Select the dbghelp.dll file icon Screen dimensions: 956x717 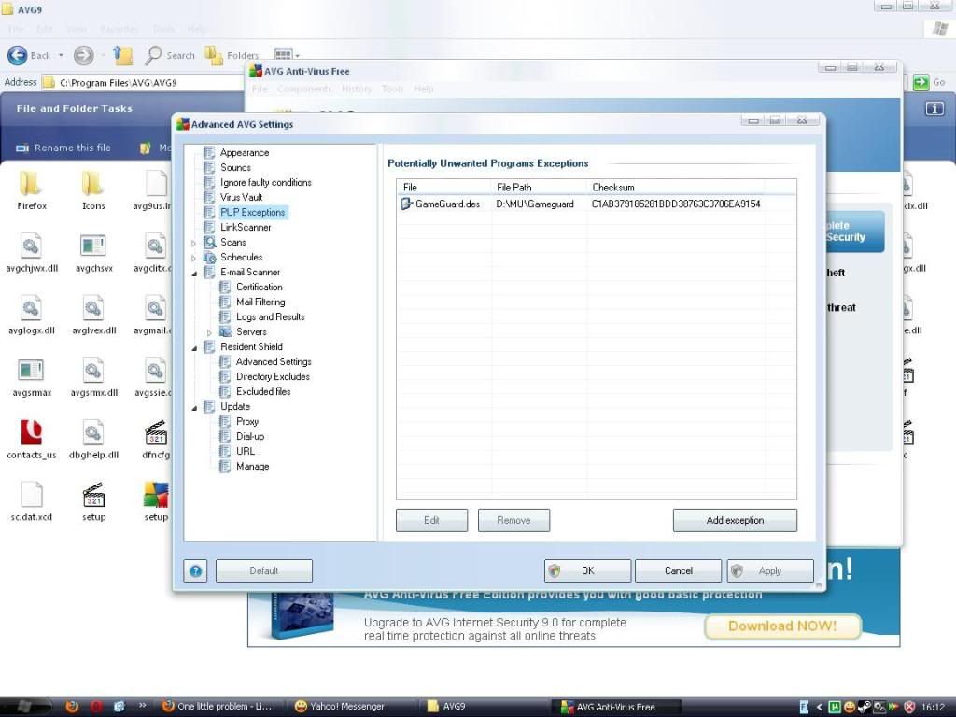coord(93,439)
